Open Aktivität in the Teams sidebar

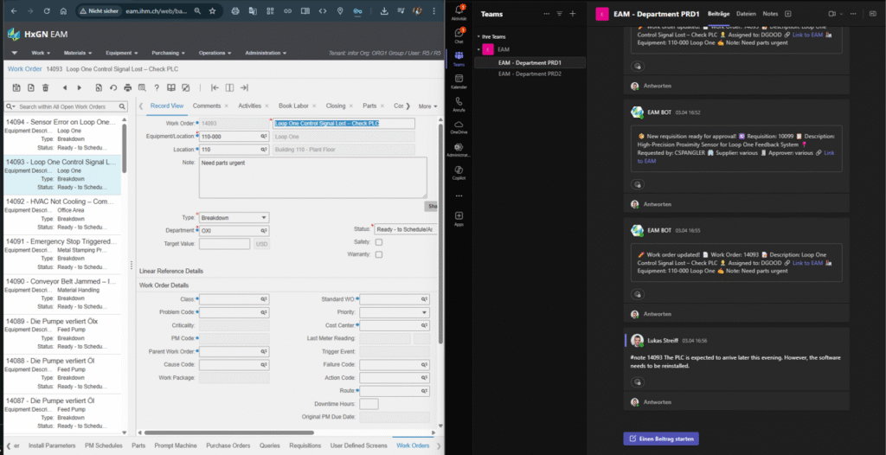click(x=459, y=12)
